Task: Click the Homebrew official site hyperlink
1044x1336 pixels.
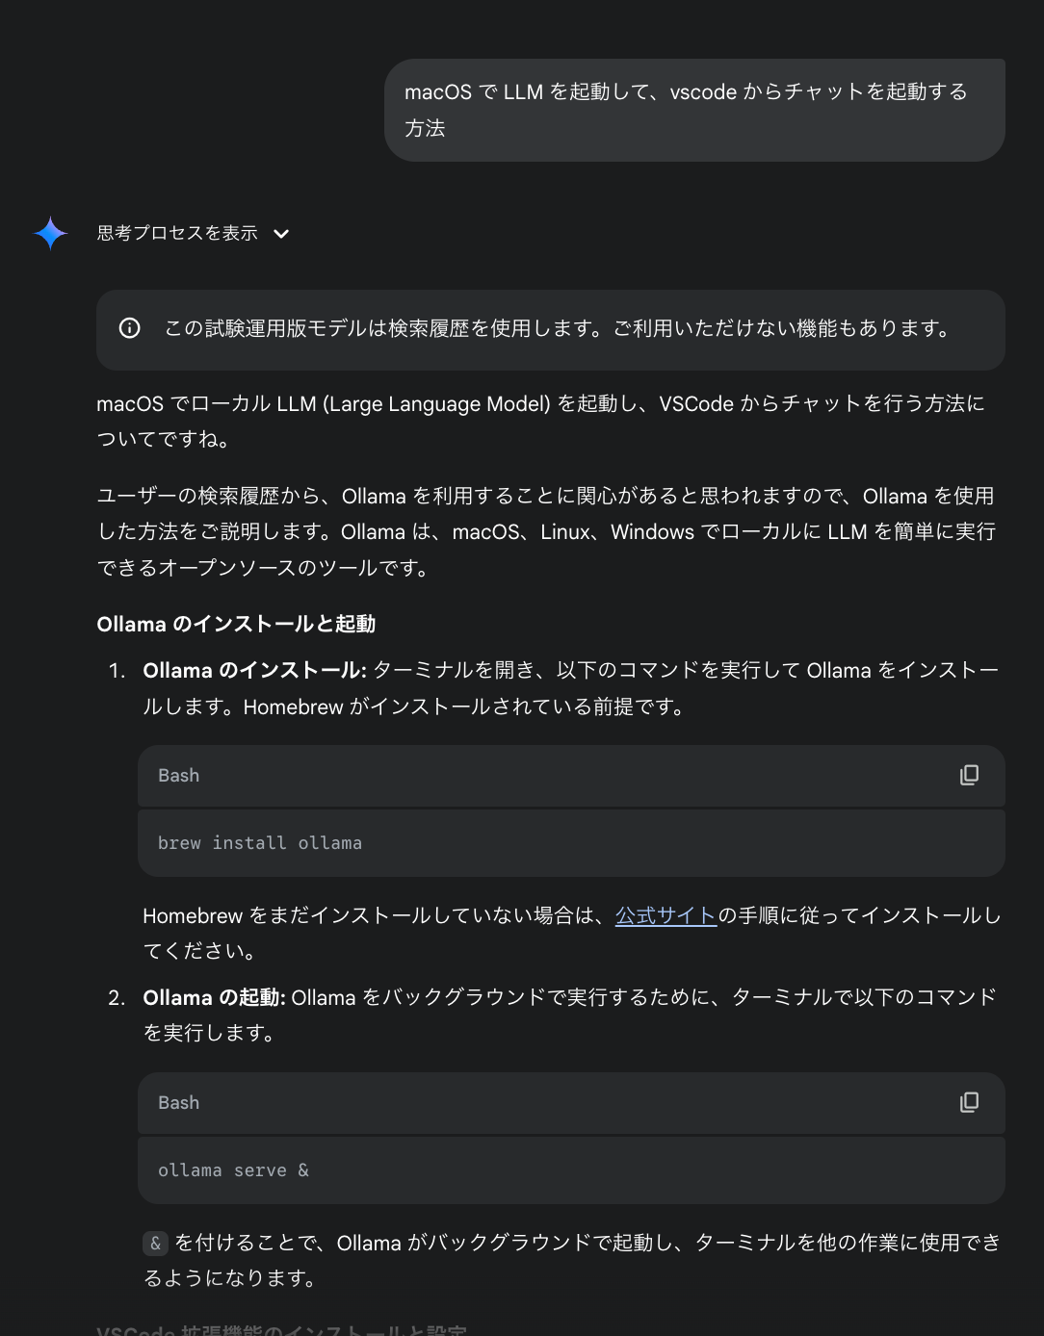Action: [665, 915]
